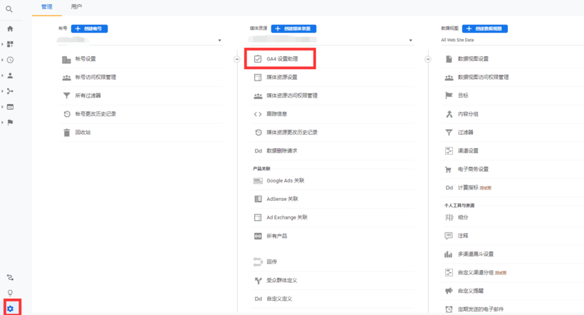Screen dimensions: 584x315
Task: Open the realtime clock icon
Action: click(10, 60)
